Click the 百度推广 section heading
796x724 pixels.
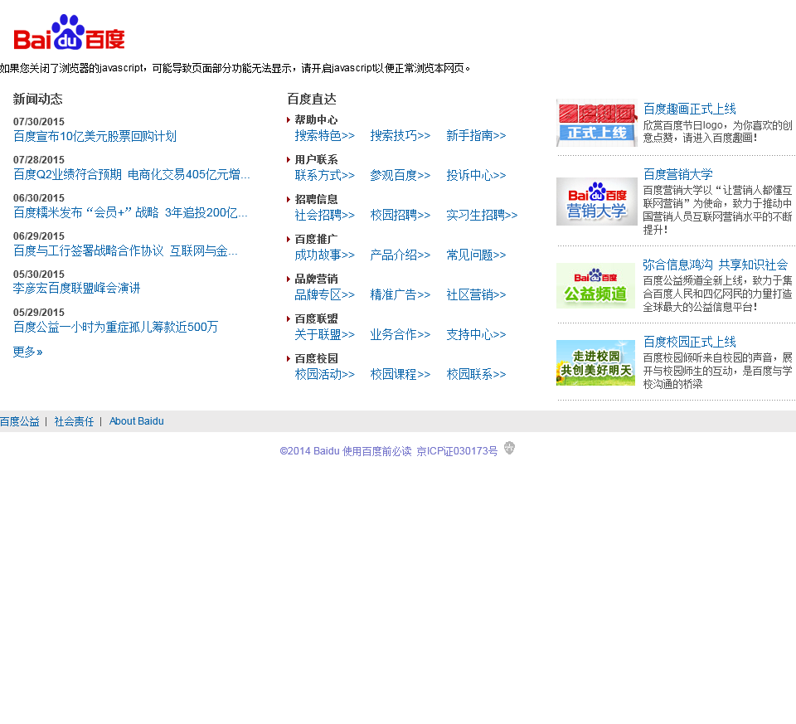tap(316, 239)
